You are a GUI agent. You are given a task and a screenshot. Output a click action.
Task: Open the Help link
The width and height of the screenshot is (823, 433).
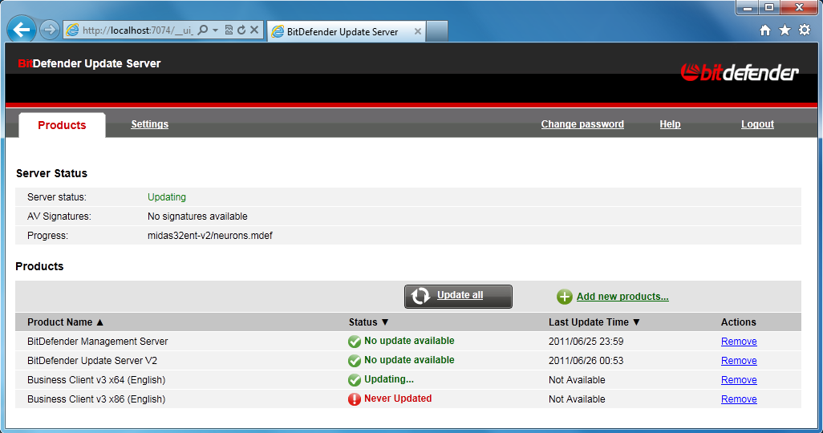tap(671, 123)
